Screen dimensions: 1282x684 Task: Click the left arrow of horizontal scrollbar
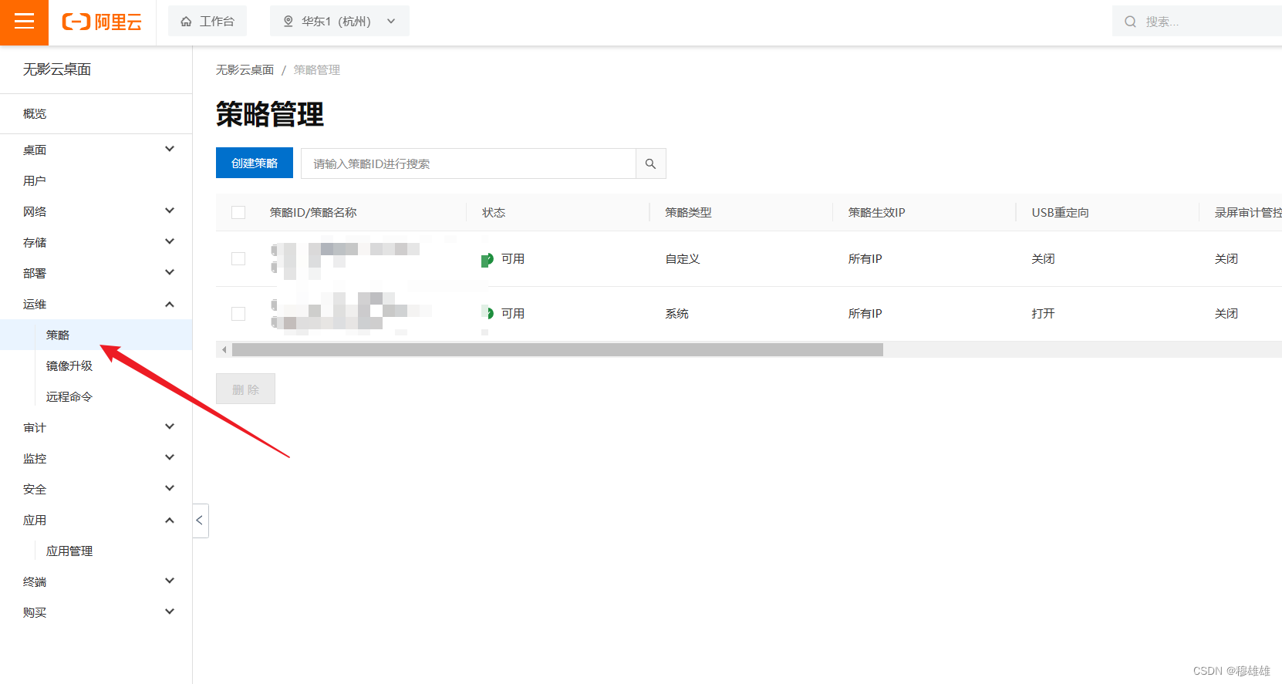(224, 350)
